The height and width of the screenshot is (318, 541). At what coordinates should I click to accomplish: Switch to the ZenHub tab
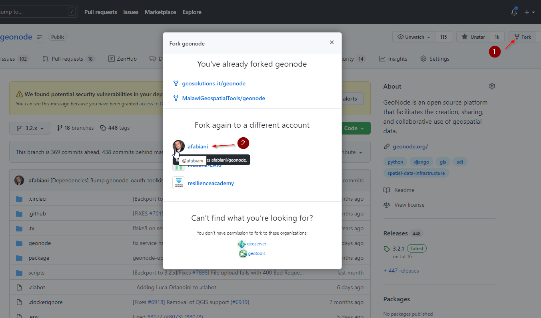(122, 59)
